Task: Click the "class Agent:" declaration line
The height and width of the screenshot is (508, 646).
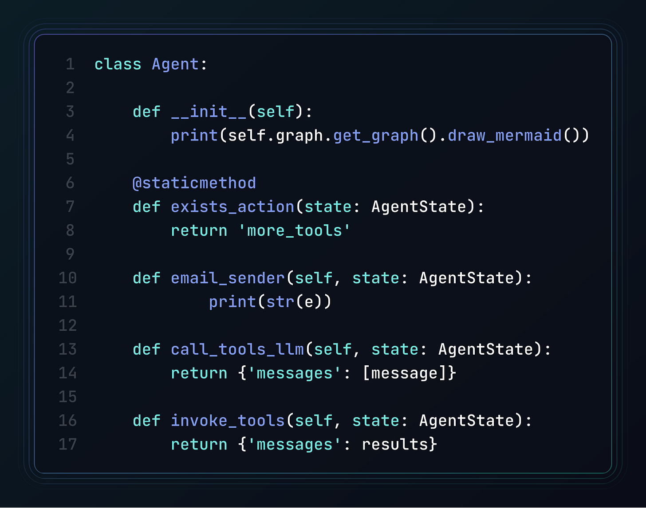Action: pyautogui.click(x=151, y=64)
